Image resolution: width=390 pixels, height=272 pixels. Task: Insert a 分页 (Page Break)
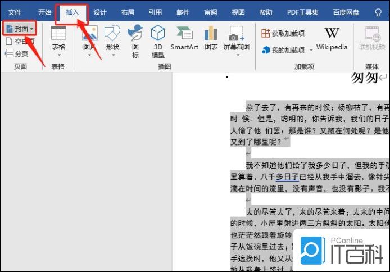(x=17, y=53)
